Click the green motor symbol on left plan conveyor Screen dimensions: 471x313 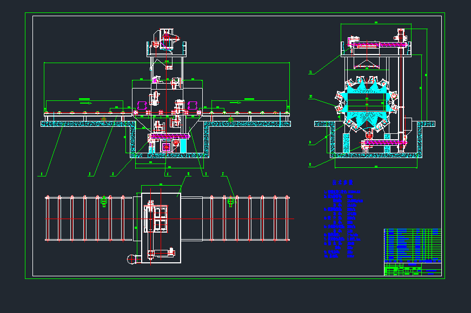104,202
